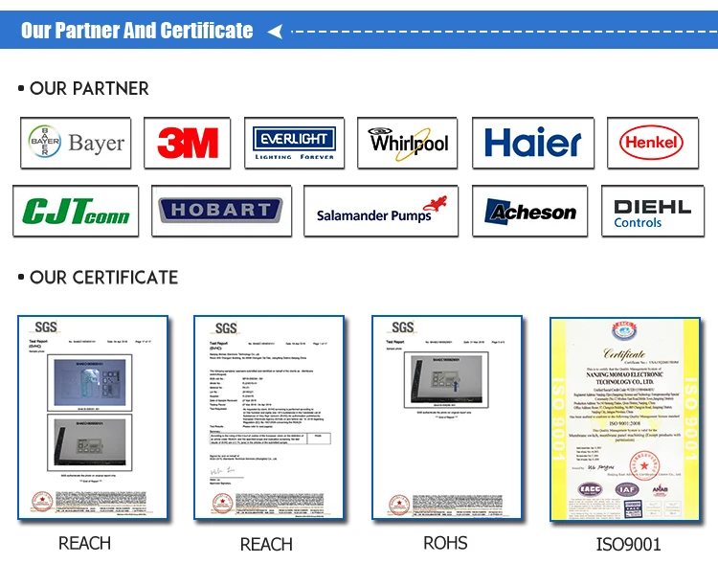Viewport: 718px width, 563px height.
Task: Click the red star seal on ISO9001 certificate
Action: point(644,465)
